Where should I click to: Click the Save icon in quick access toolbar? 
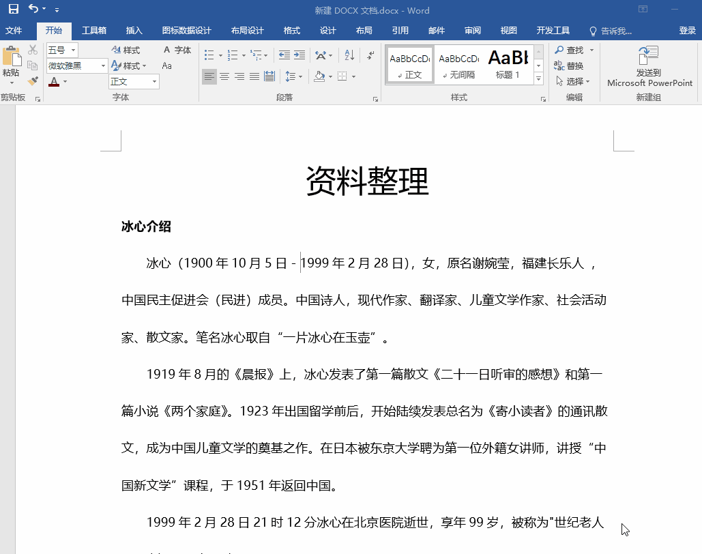(14, 9)
